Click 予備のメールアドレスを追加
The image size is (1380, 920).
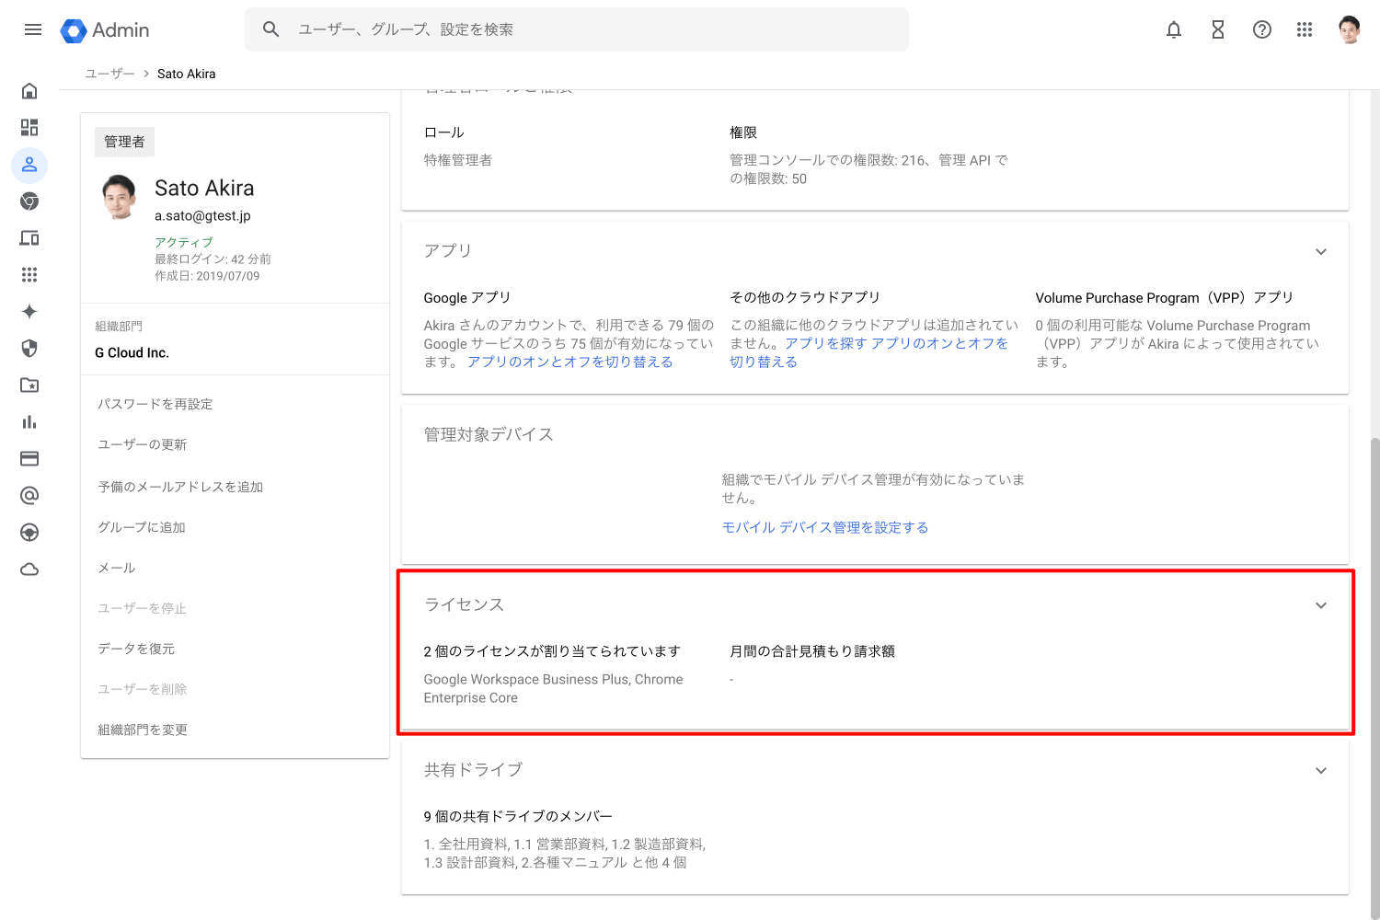click(180, 487)
